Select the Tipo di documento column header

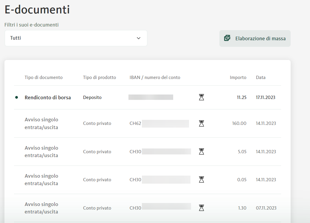pyautogui.click(x=44, y=77)
